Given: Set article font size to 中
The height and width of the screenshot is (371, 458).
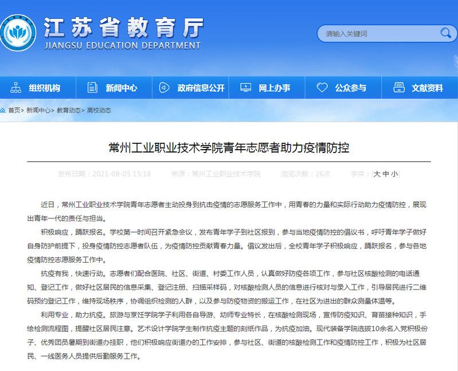Looking at the screenshot, I should (x=386, y=174).
